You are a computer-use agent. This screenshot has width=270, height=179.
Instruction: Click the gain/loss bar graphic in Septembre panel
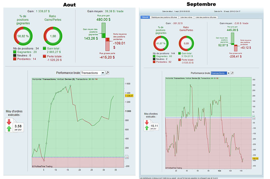pyautogui.click(x=234, y=42)
